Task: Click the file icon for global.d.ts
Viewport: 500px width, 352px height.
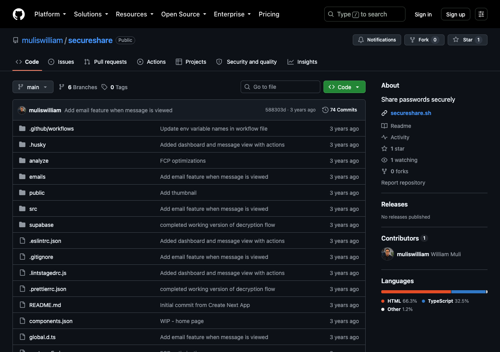Action: 22,337
